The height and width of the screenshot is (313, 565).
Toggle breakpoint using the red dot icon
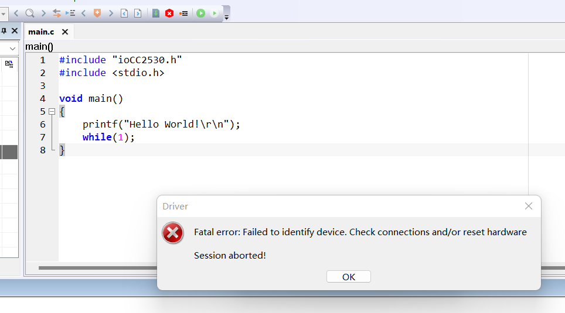(183, 13)
